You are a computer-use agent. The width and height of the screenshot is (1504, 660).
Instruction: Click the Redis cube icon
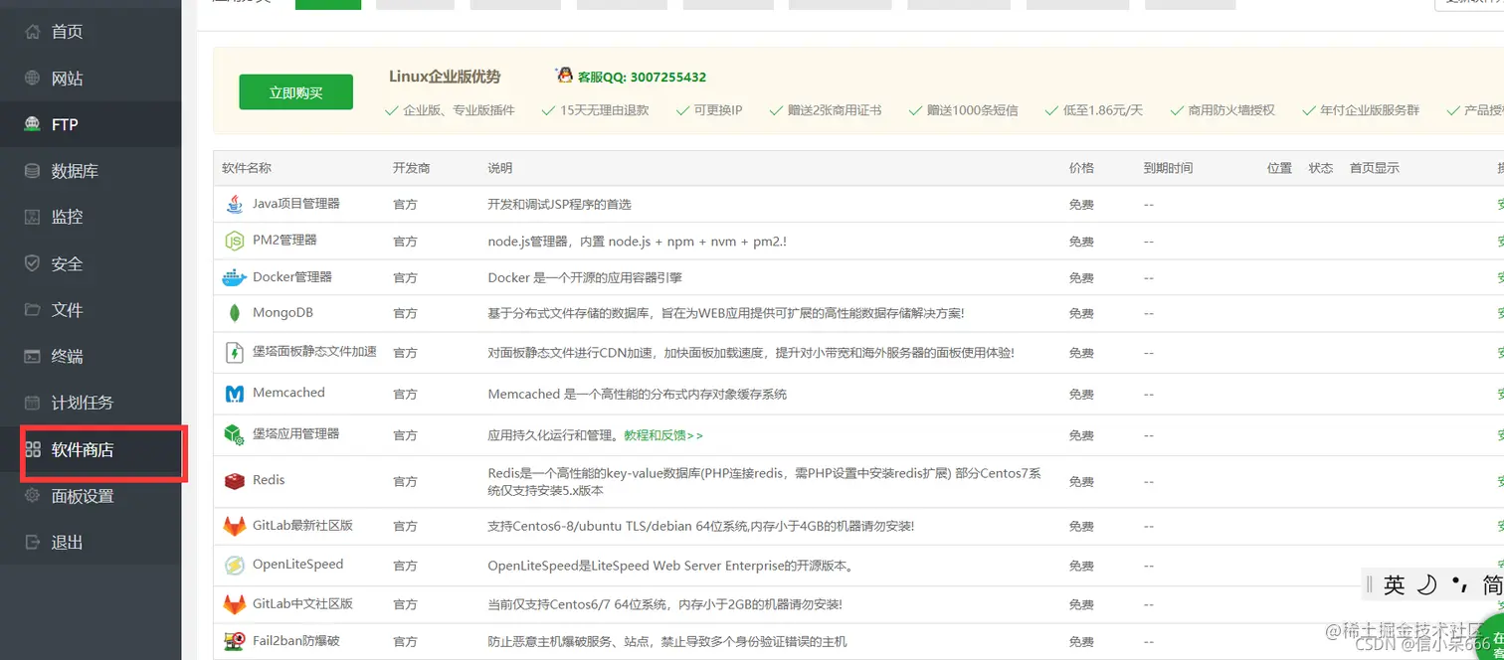pyautogui.click(x=233, y=482)
